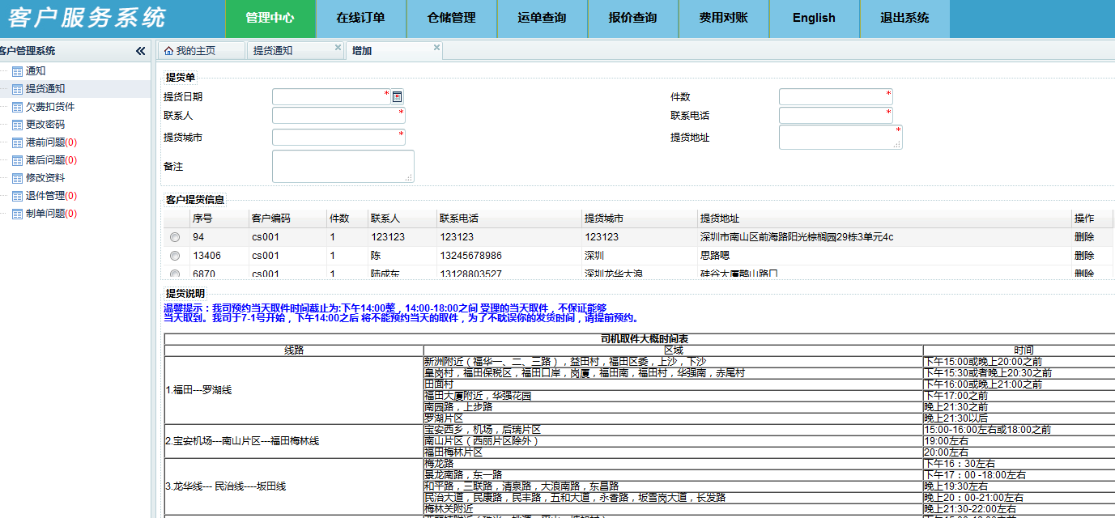Click the icon beside 更改密码
1115x518 pixels.
coord(17,125)
